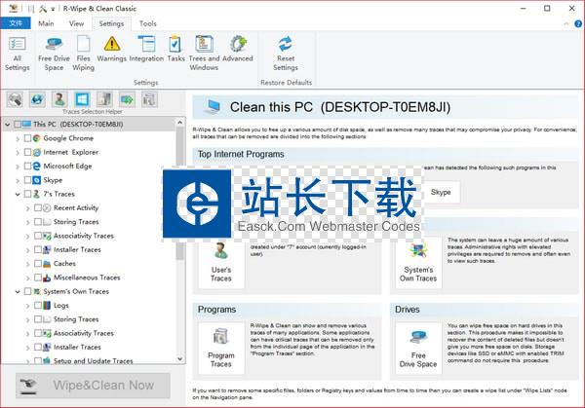Select the Settings tab
585x408 pixels.
(x=111, y=23)
